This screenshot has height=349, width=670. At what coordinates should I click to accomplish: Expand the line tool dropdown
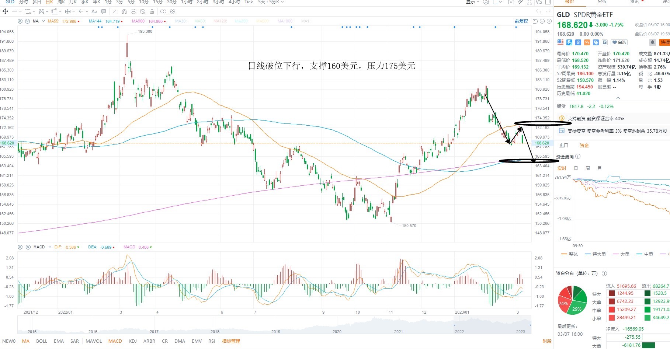[x=20, y=11]
